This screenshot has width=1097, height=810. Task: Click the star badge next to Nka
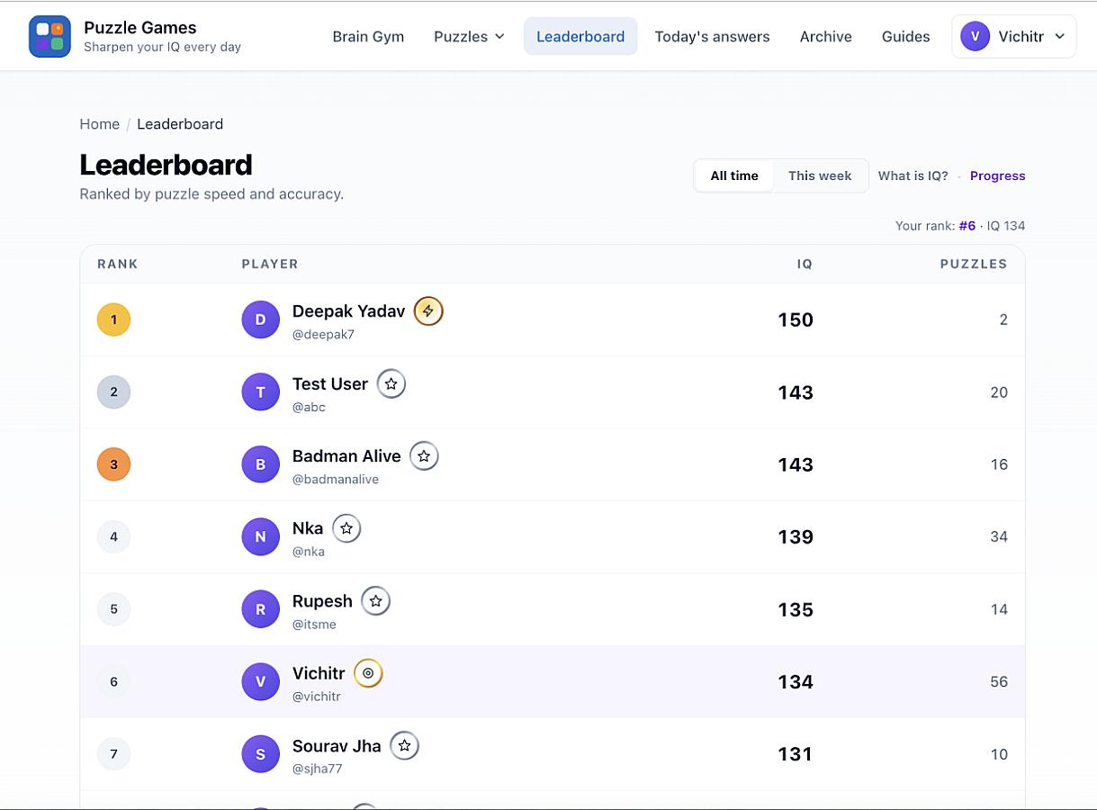[346, 528]
